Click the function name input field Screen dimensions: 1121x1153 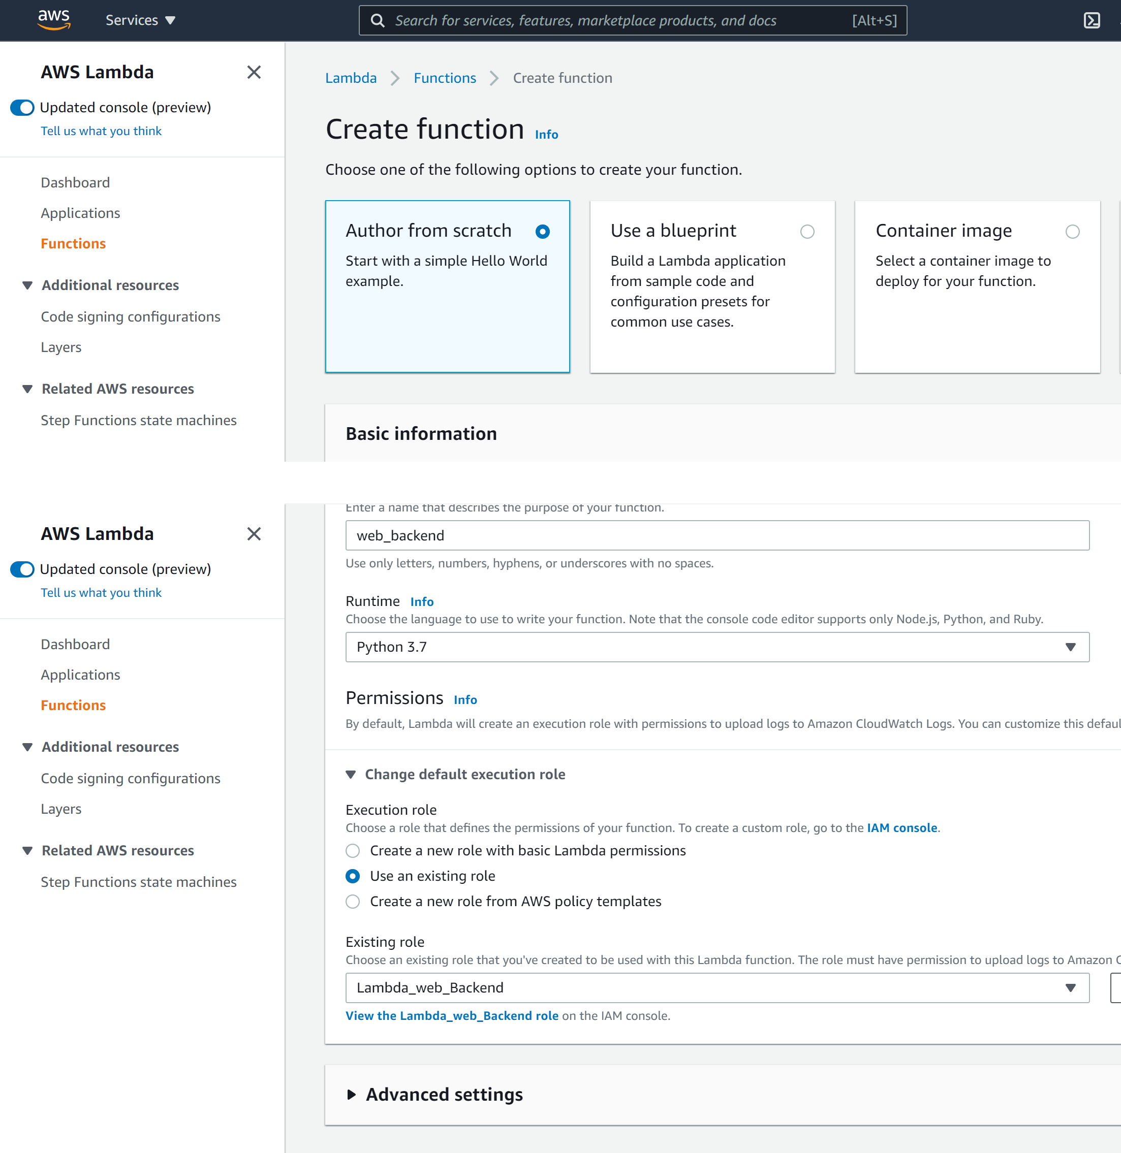click(x=717, y=534)
